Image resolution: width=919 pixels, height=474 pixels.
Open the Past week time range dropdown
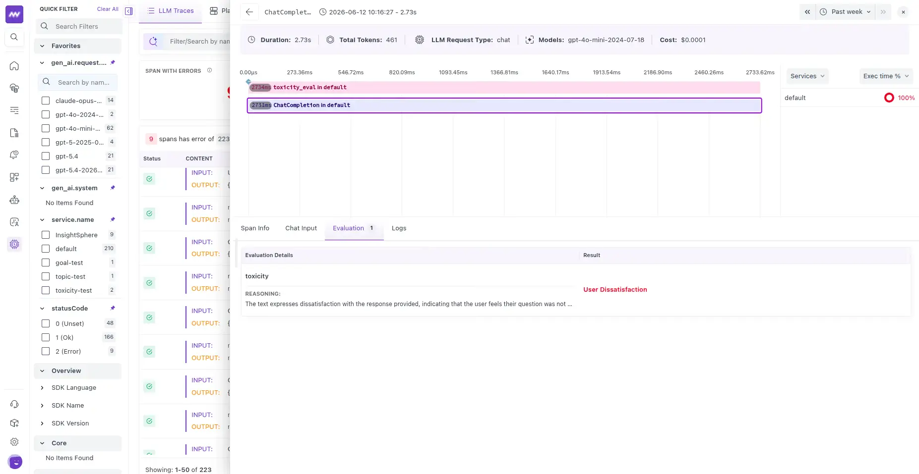(846, 12)
